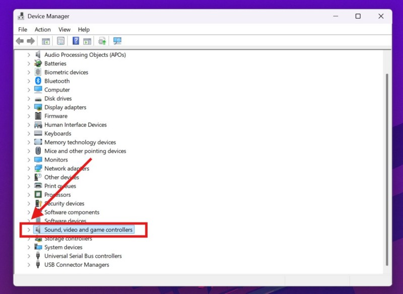
Task: Open the Action menu
Action: [x=42, y=30]
